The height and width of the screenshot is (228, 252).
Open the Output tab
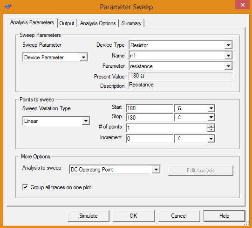click(x=67, y=23)
